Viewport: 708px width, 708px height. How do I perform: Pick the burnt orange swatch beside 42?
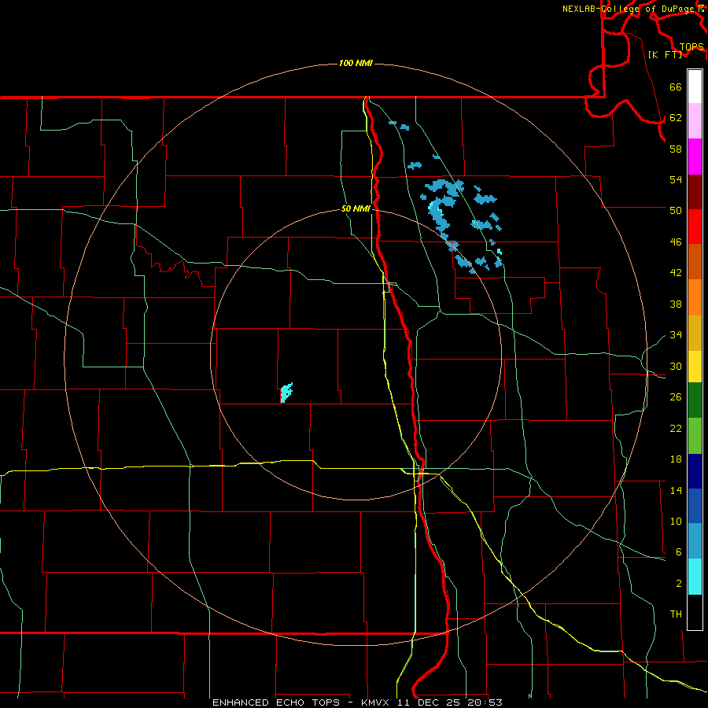click(x=695, y=261)
